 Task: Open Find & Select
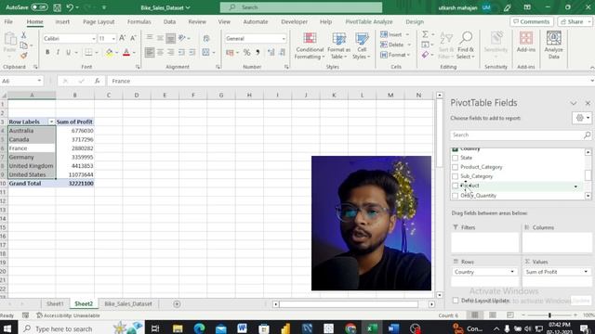pyautogui.click(x=466, y=45)
